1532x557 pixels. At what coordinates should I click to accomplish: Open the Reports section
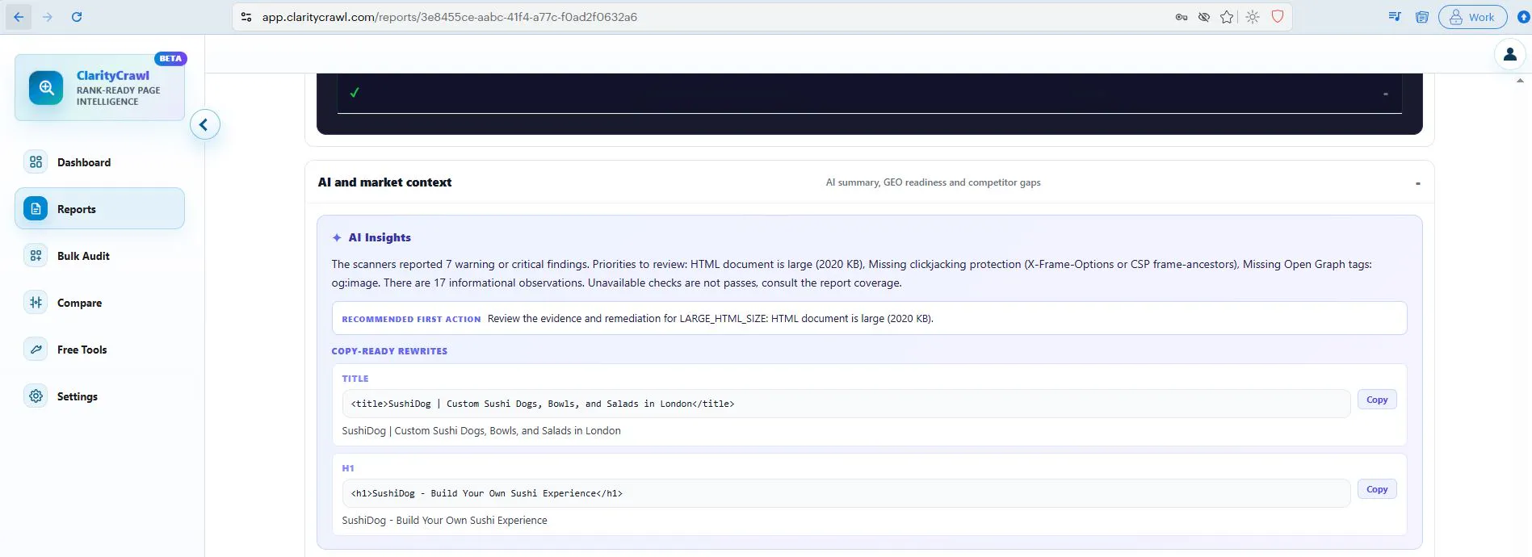(x=99, y=209)
